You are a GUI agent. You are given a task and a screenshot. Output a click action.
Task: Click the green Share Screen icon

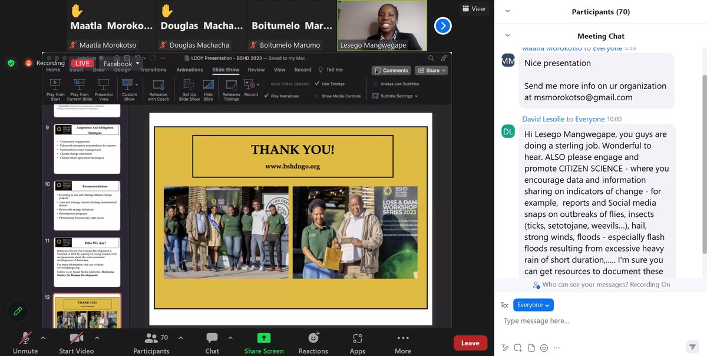[264, 338]
